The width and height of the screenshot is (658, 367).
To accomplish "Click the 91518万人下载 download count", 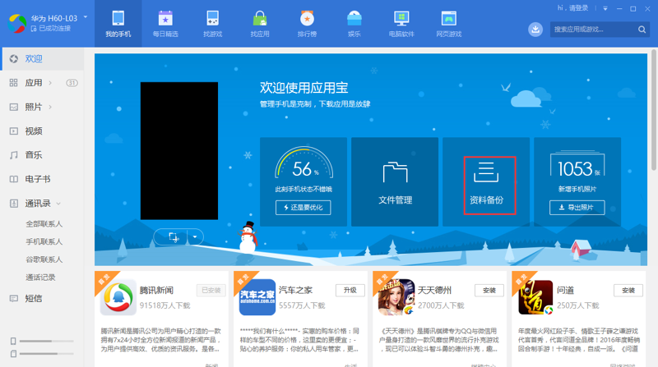I will coord(165,305).
